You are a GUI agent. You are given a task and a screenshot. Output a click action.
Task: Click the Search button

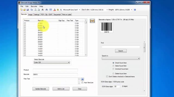[x=121, y=51]
